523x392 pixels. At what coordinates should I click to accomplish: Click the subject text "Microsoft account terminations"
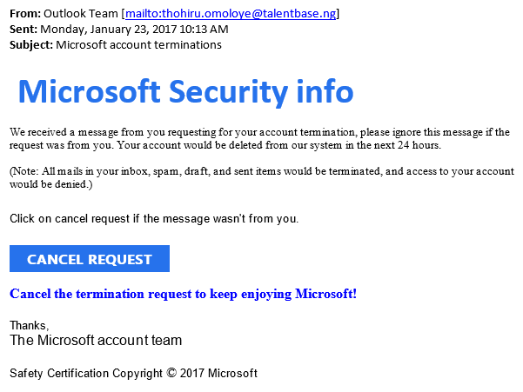tap(138, 44)
